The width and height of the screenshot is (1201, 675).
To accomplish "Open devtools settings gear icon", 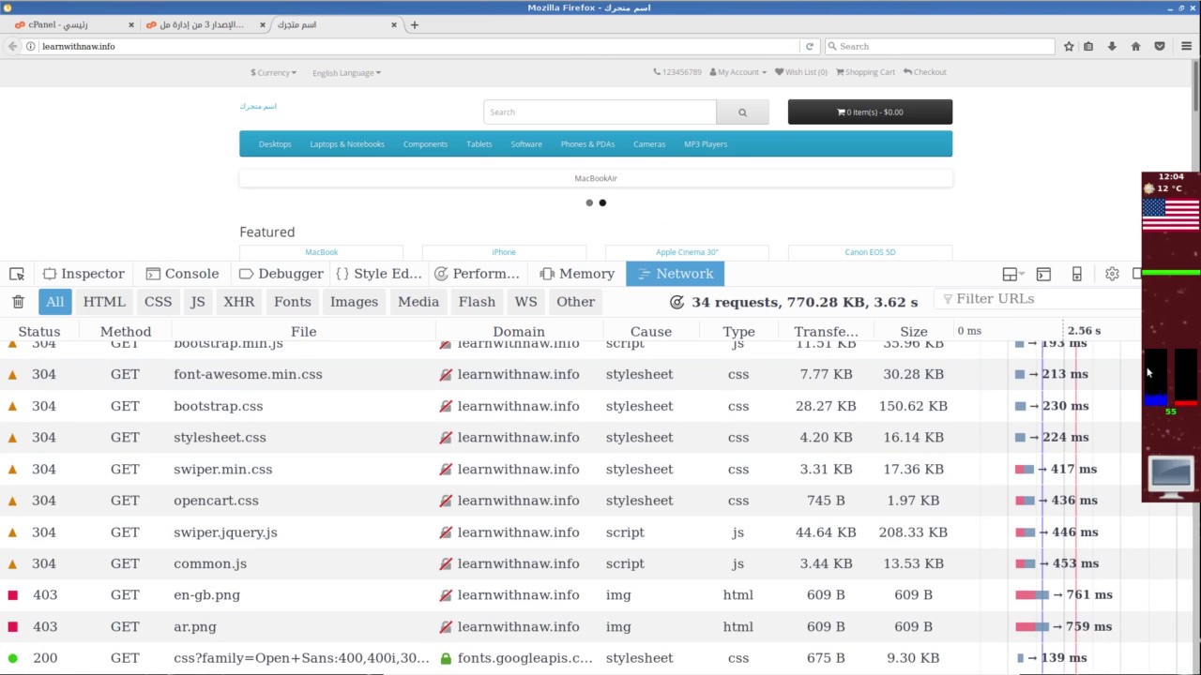I will tap(1112, 274).
